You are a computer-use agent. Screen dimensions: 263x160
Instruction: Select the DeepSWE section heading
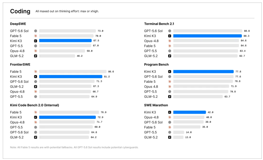point(18,24)
